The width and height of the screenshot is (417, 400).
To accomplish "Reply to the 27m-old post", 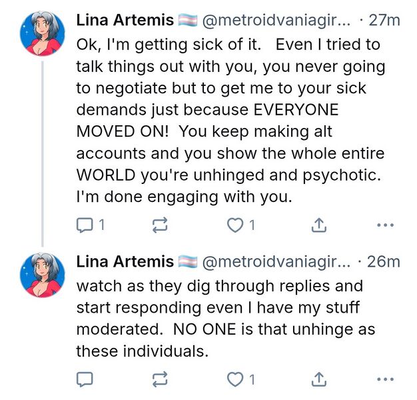I will pyautogui.click(x=85, y=226).
